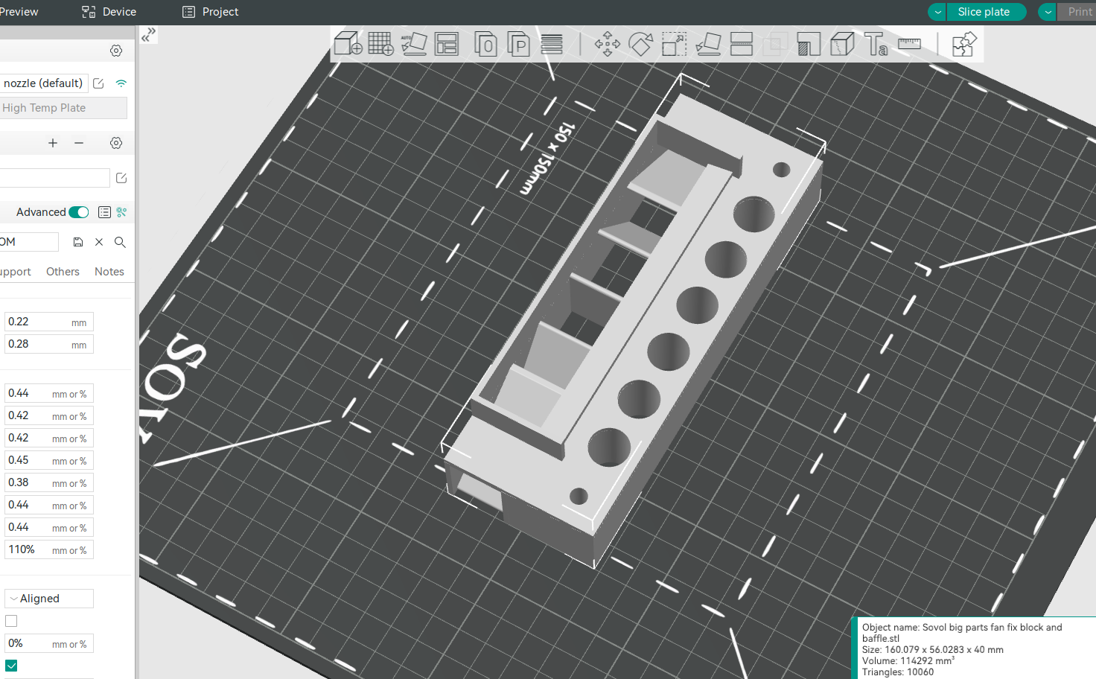Select the Cut tool
This screenshot has height=679, width=1096.
[742, 44]
